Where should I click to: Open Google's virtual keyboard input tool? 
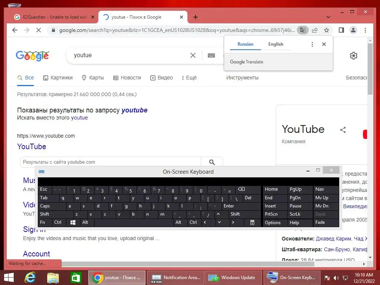pyautogui.click(x=211, y=55)
